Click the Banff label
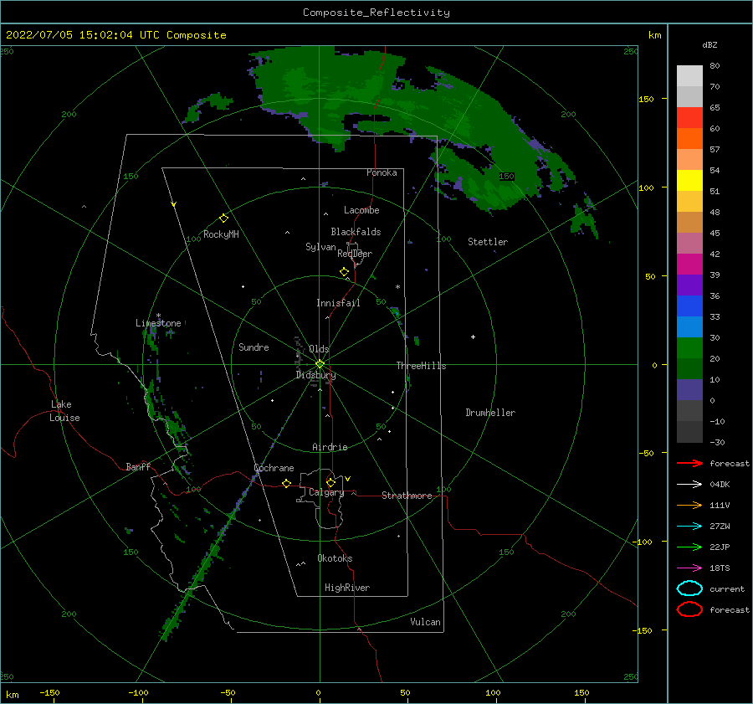 point(138,466)
